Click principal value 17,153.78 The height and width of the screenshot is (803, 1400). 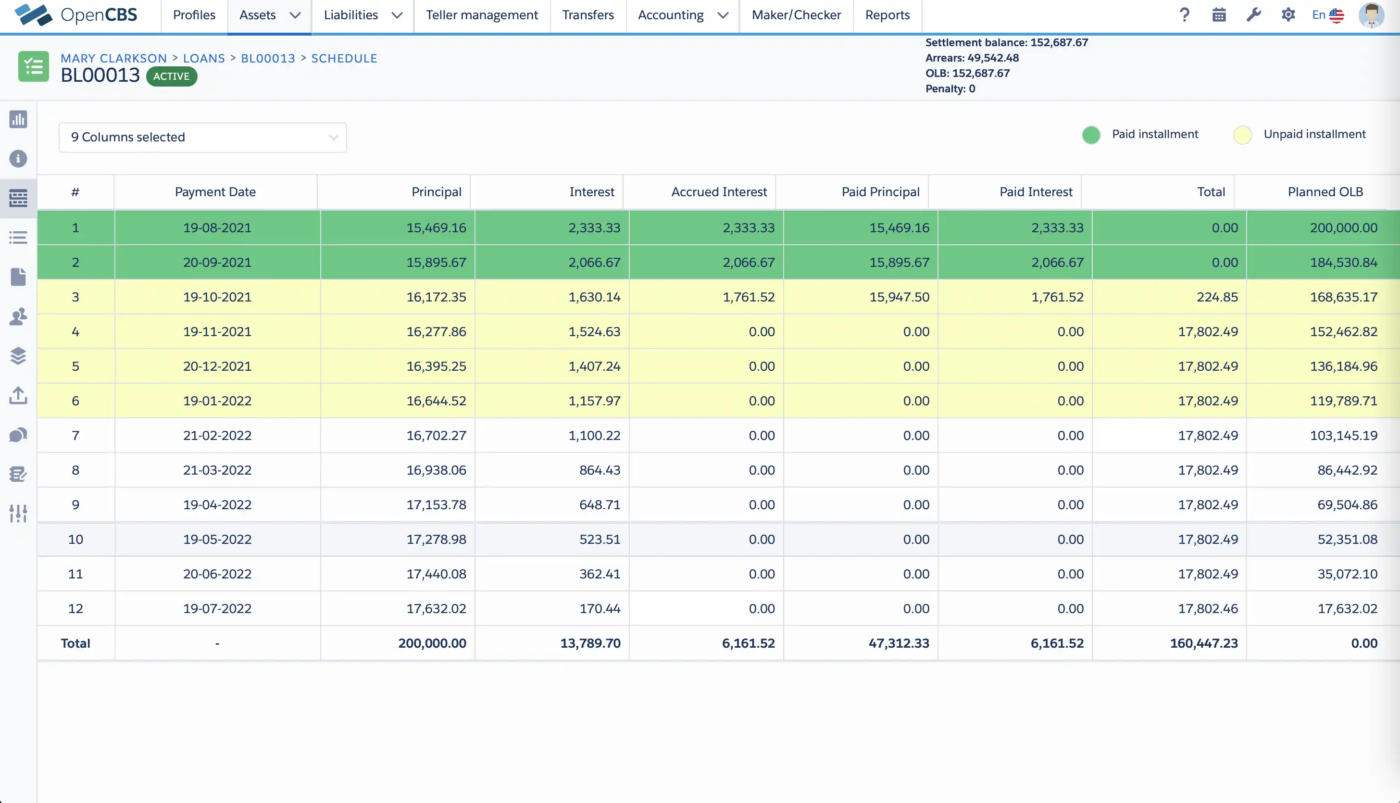(436, 505)
